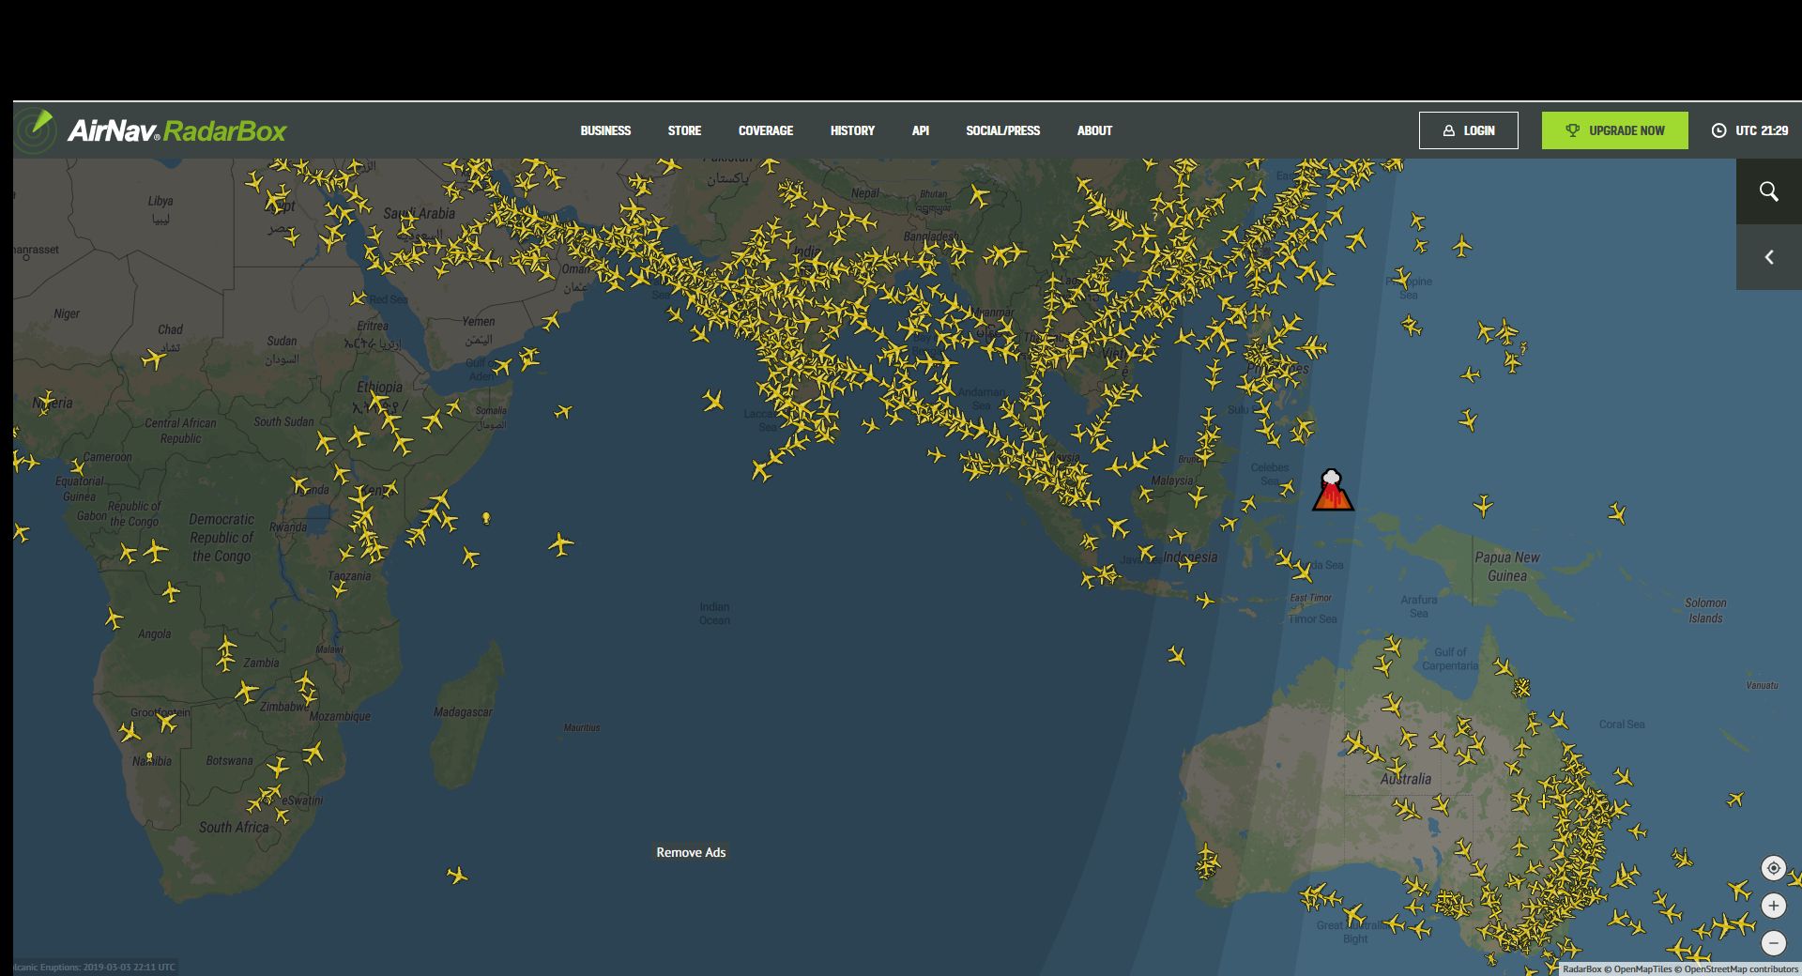The image size is (1802, 976).
Task: Select the aircraft northeast of Madagascar
Action: tap(561, 544)
